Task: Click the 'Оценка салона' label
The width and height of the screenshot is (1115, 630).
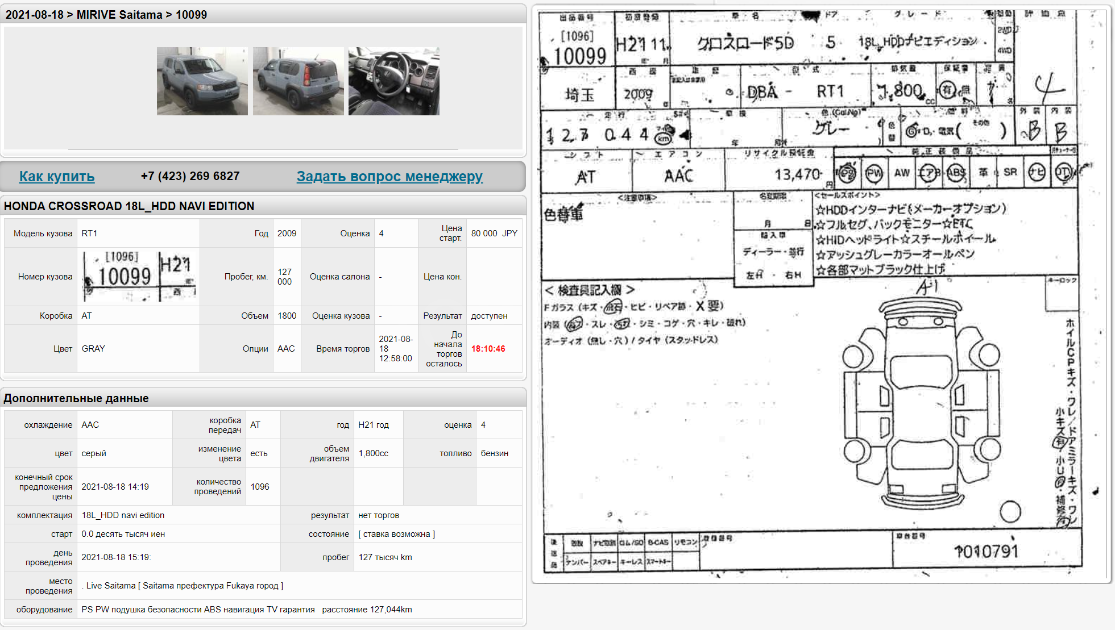Action: pos(339,277)
